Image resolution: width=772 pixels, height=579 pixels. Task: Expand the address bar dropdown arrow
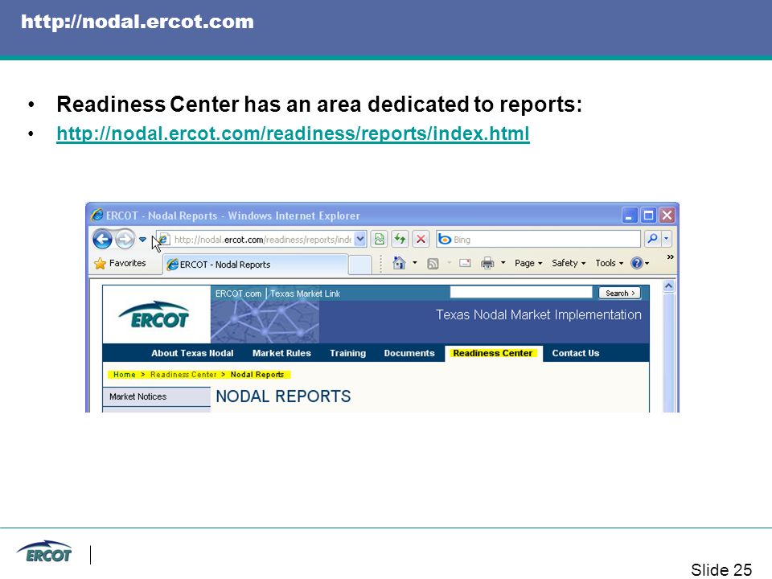pos(360,240)
